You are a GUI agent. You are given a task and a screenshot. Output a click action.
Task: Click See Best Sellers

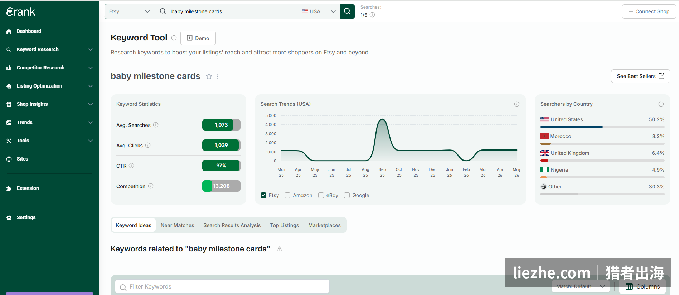coord(640,76)
